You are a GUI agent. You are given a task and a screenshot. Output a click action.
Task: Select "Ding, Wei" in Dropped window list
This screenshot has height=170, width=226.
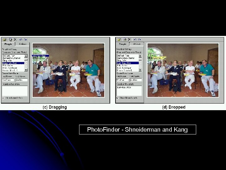click(x=128, y=60)
